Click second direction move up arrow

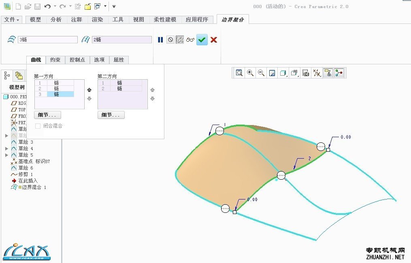tap(152, 90)
